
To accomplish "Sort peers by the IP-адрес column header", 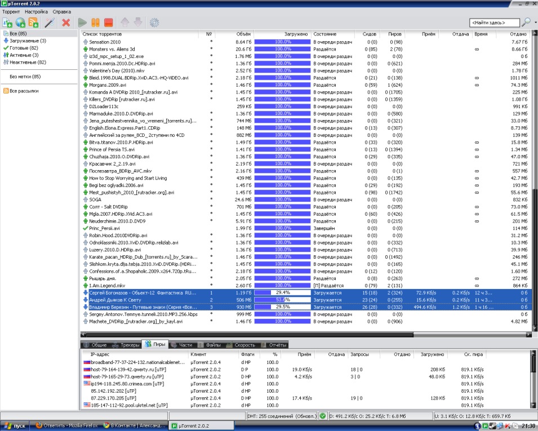I will (136, 354).
